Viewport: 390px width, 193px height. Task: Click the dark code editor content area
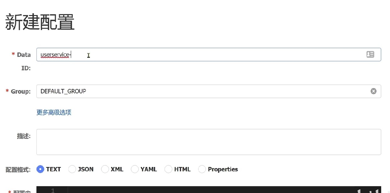pos(204,190)
